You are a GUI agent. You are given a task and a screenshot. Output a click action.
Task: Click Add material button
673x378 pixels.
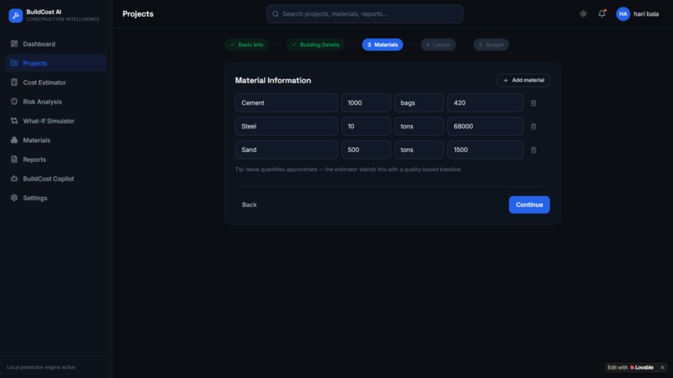click(x=524, y=80)
